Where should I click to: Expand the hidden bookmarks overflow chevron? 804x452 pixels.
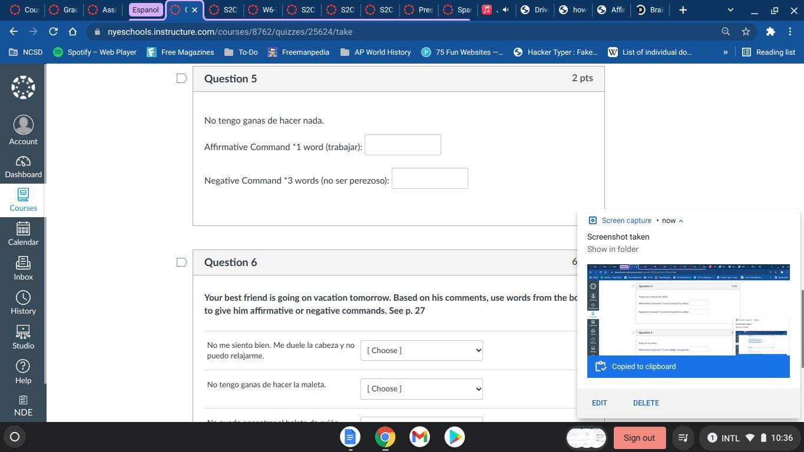(725, 52)
